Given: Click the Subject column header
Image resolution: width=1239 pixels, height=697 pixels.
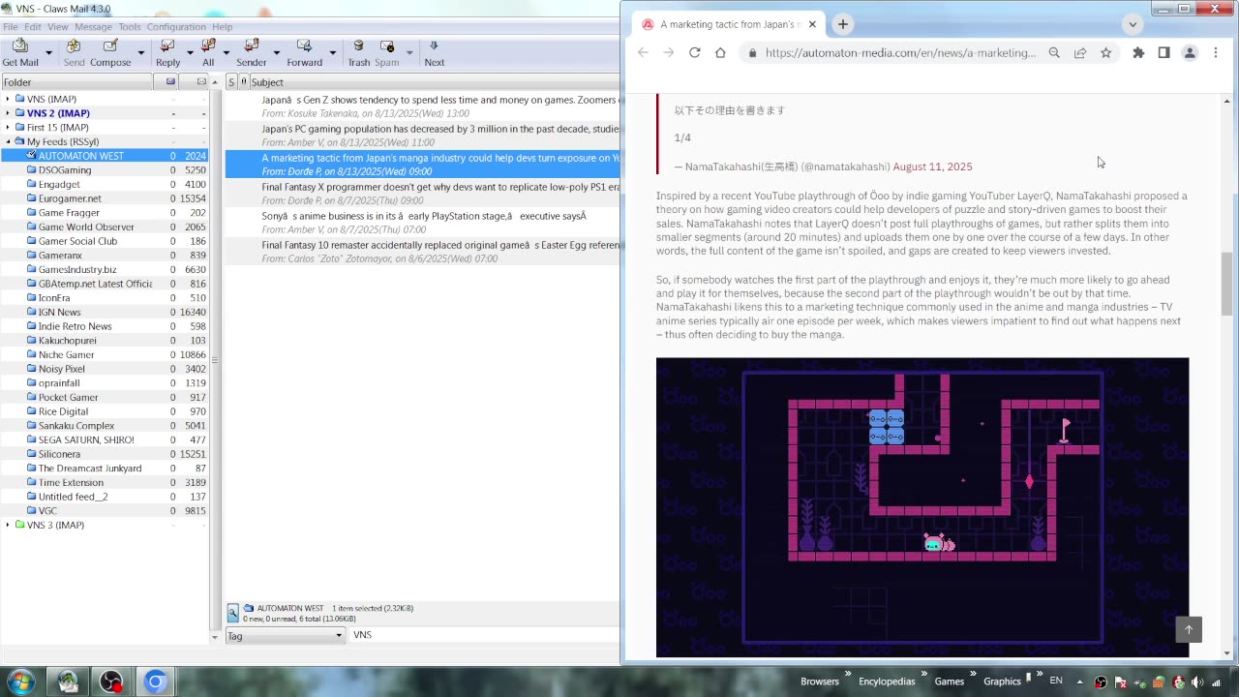Looking at the screenshot, I should (x=435, y=82).
